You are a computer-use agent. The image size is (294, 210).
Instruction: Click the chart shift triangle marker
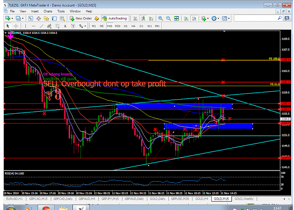tap(224, 31)
